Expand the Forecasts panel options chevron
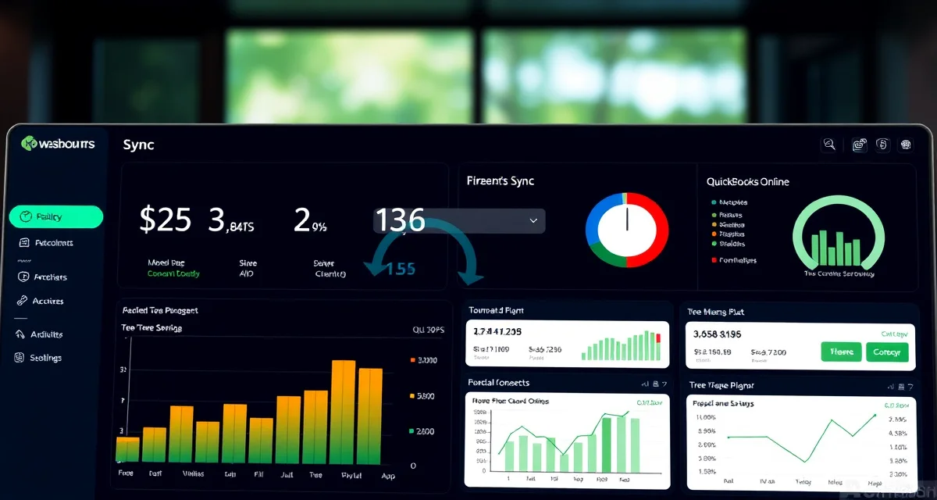The image size is (937, 500). (666, 383)
